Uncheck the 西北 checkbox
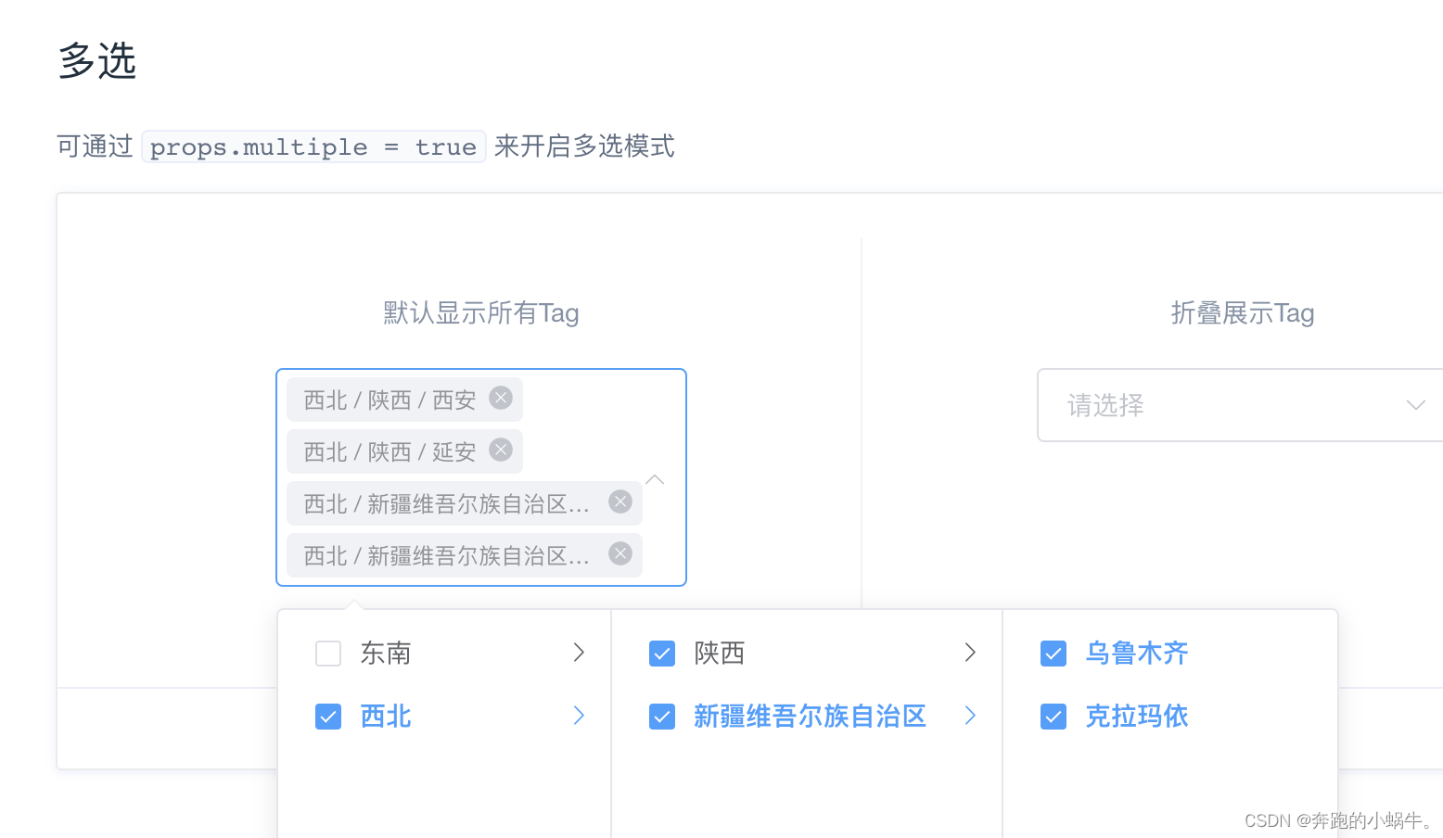 coord(328,717)
